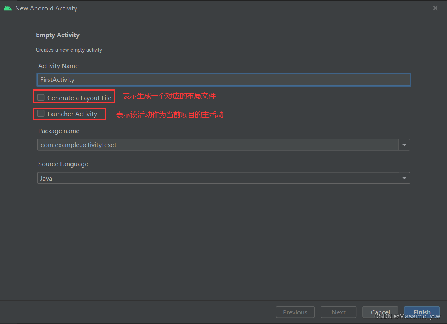Expand the Source Language dropdown arrow
Viewport: 447px width, 324px height.
click(404, 178)
